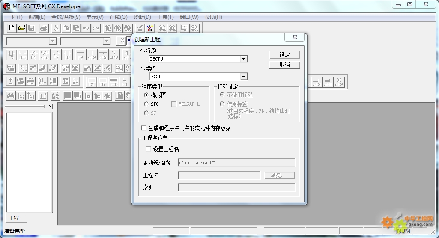Click the cF9 delete horizontal line icon
The height and width of the screenshot is (238, 439).
coord(103,55)
